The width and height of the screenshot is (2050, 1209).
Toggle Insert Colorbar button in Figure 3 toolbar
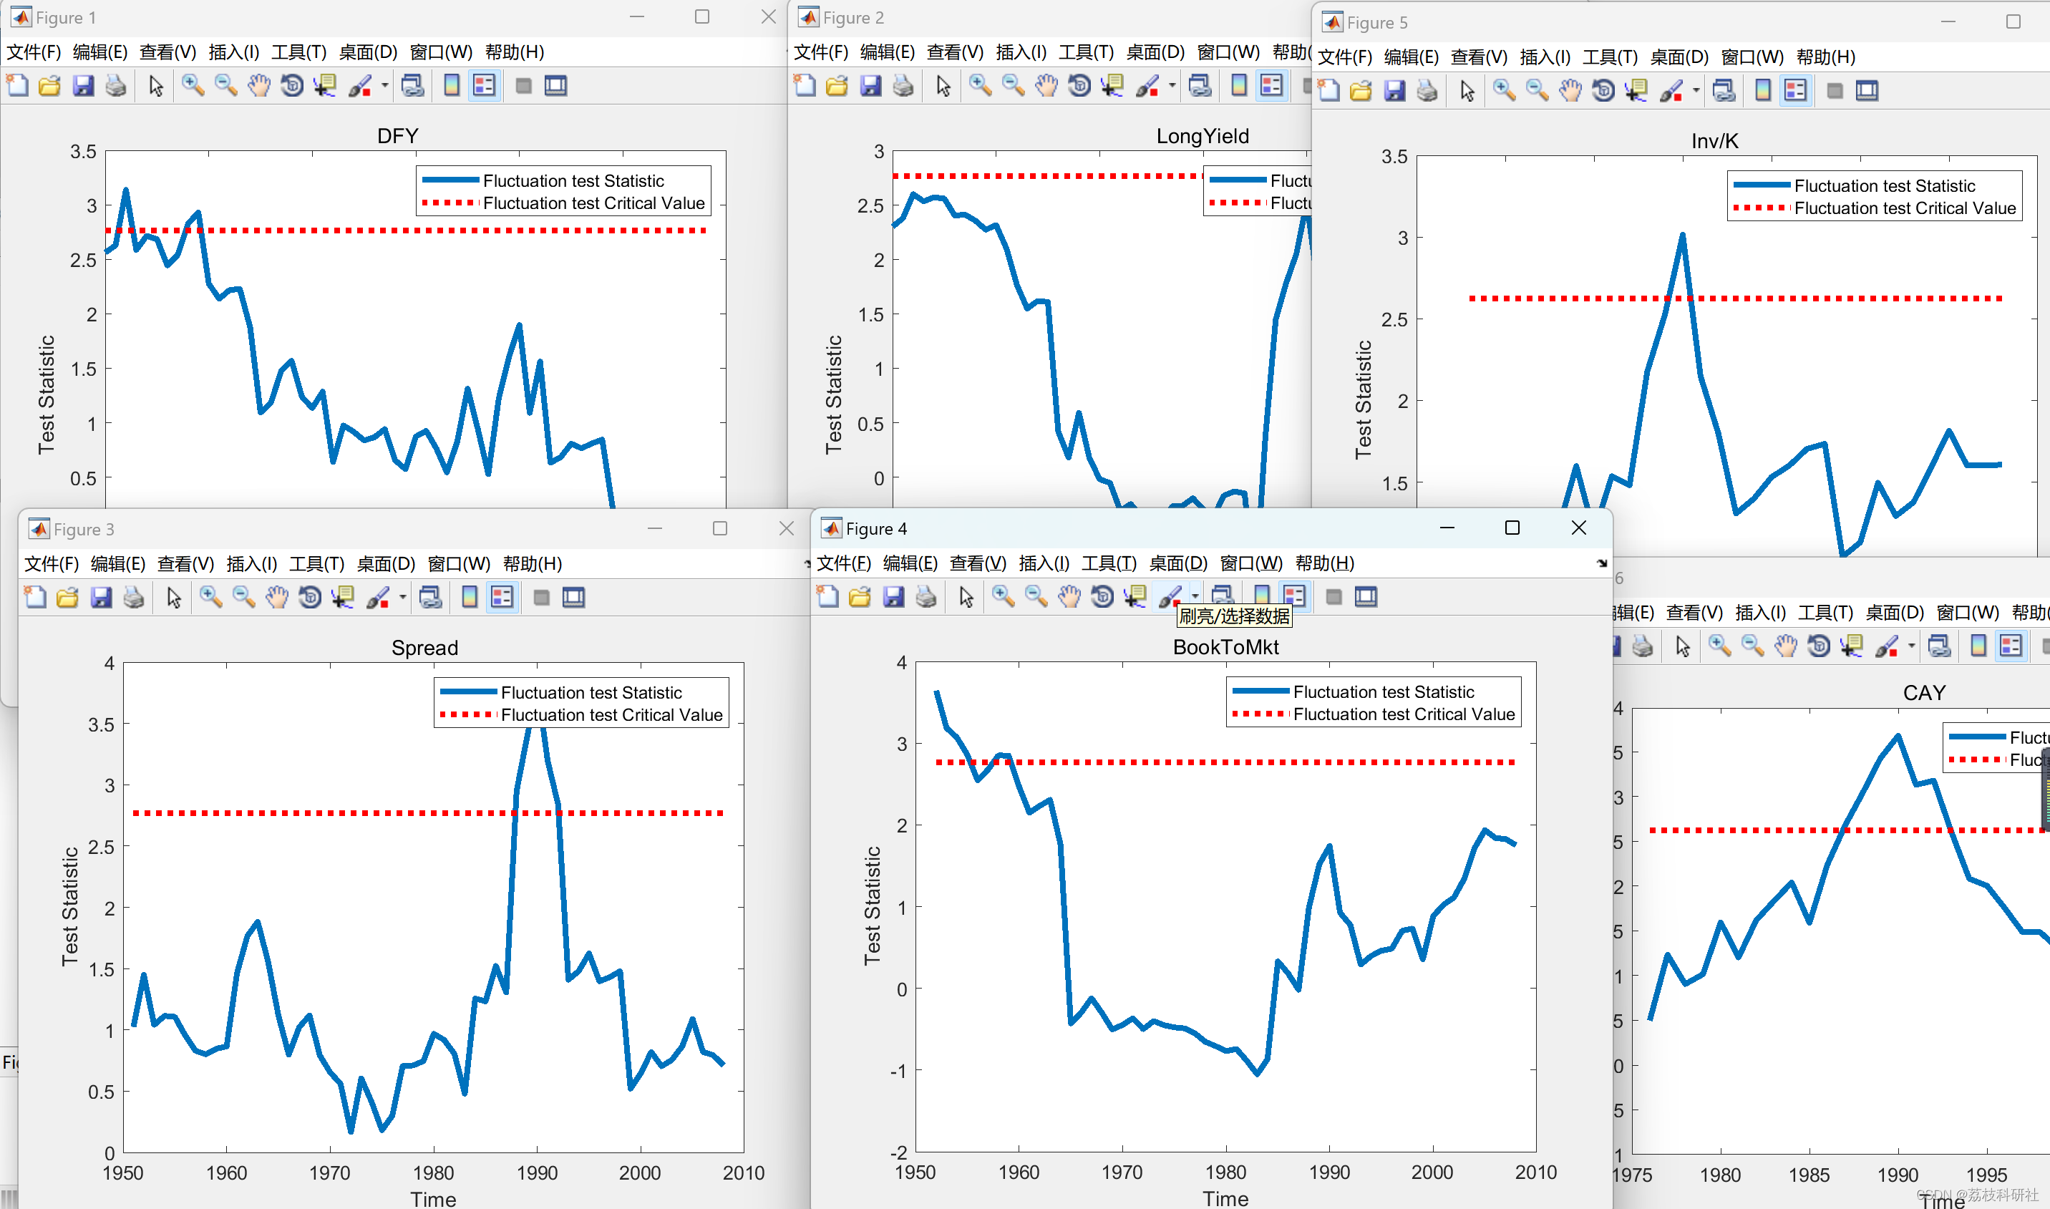tap(470, 597)
